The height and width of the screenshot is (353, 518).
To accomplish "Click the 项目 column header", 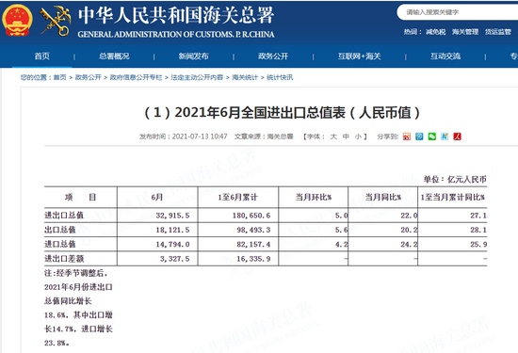I will 81,197.
